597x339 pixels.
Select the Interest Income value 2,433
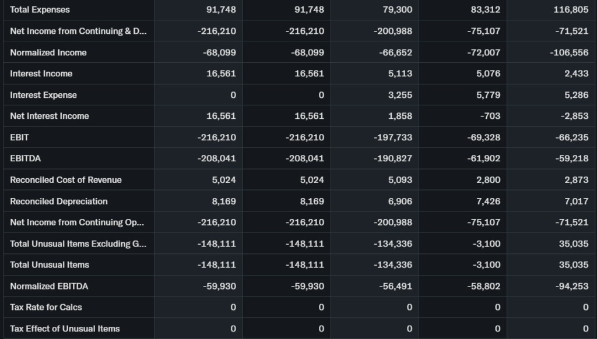click(576, 73)
